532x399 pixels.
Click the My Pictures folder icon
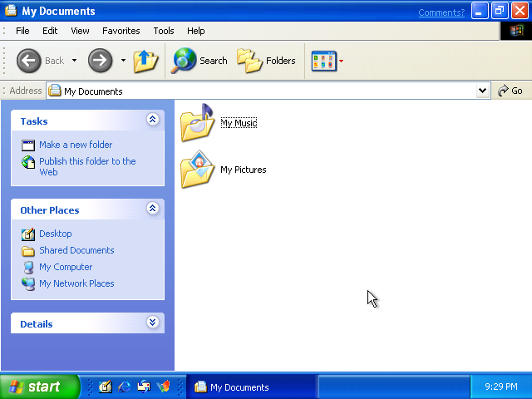point(198,170)
